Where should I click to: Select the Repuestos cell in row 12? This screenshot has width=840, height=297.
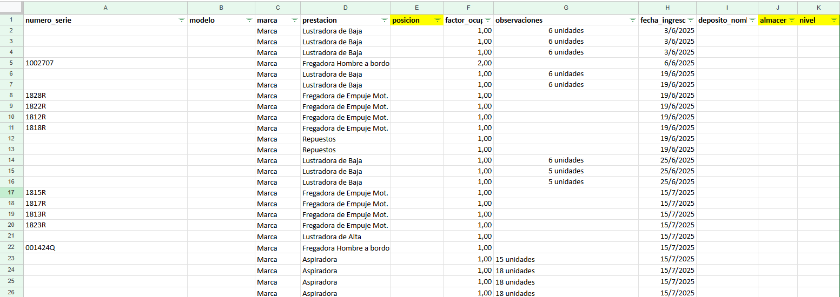[345, 139]
